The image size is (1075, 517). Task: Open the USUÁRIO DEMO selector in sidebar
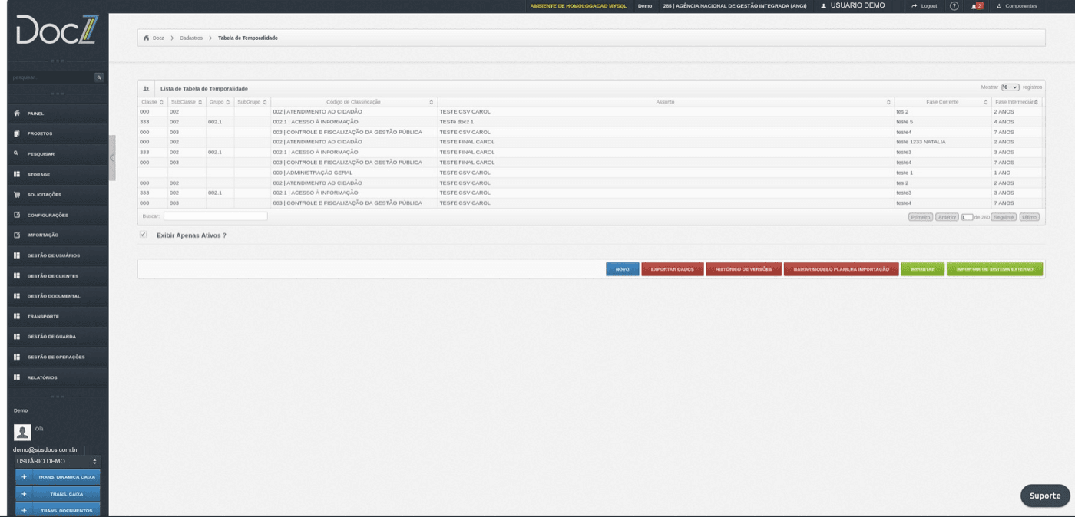pos(58,461)
